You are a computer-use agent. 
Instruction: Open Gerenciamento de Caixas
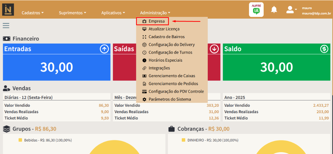[172, 76]
